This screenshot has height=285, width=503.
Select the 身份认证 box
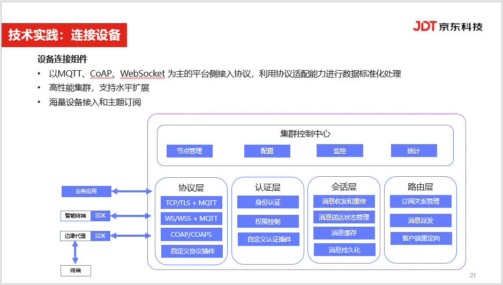click(x=268, y=202)
